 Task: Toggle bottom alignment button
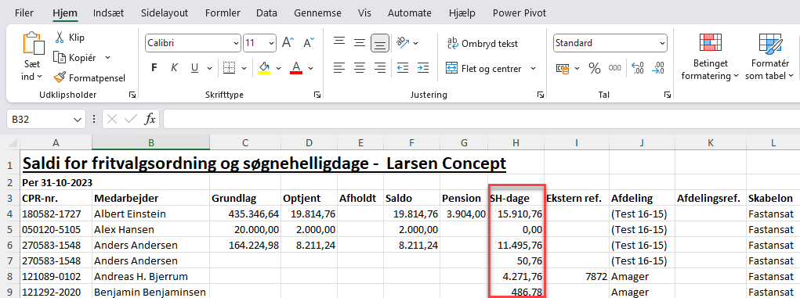tap(380, 43)
